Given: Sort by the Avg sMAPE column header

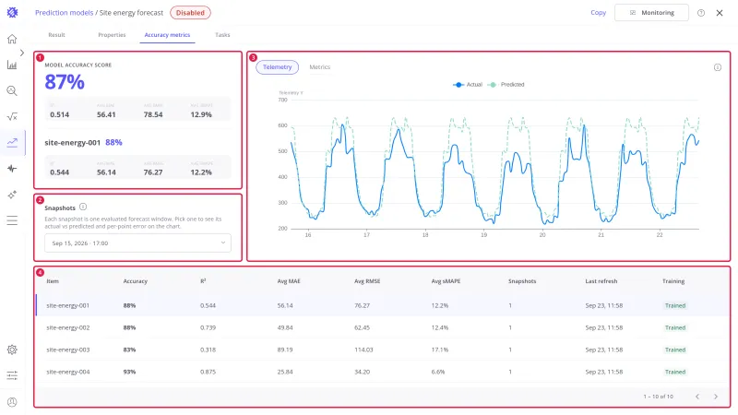Looking at the screenshot, I should pyautogui.click(x=446, y=281).
